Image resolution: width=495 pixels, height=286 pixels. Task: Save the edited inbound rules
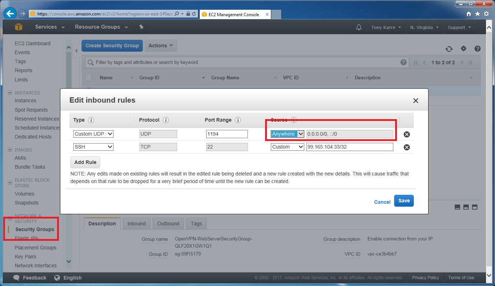coord(404,201)
